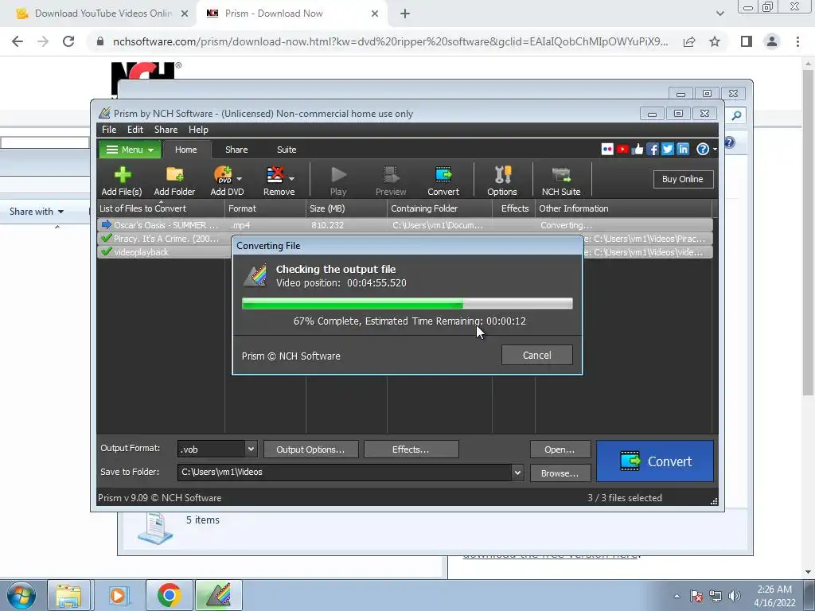
Task: Click the browser address bar URL
Action: (390, 41)
